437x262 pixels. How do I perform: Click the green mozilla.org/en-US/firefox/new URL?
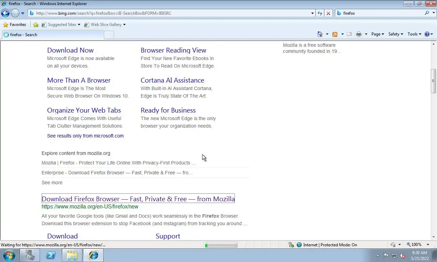[90, 207]
